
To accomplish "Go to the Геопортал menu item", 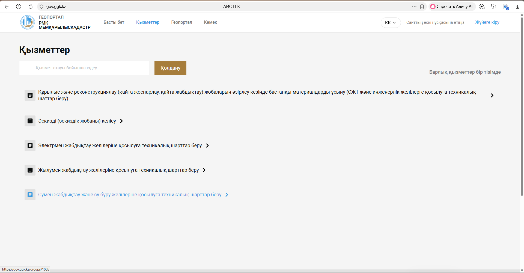I will pyautogui.click(x=181, y=22).
